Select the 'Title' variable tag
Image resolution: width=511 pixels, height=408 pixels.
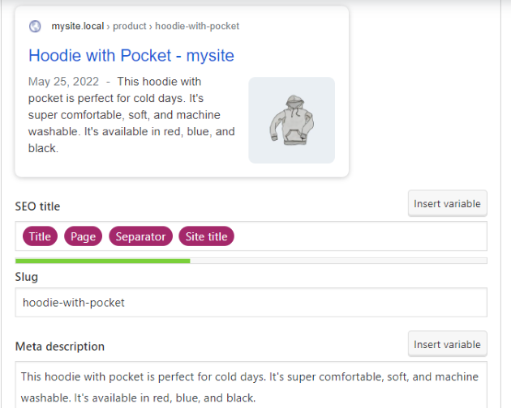40,236
